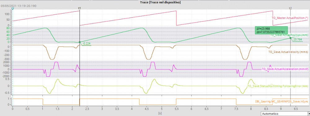The height and width of the screenshot is (116, 310).
Task: Select the TO_Slave.ActualVelocity signal label
Action: pos(288,52)
